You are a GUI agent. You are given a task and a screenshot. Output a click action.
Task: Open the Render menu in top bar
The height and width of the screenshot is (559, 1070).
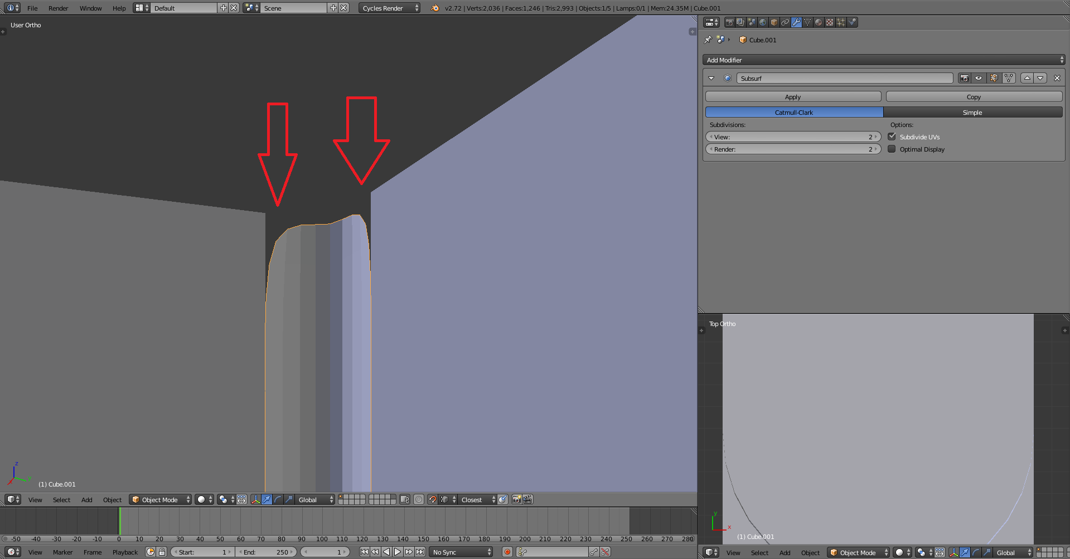58,8
